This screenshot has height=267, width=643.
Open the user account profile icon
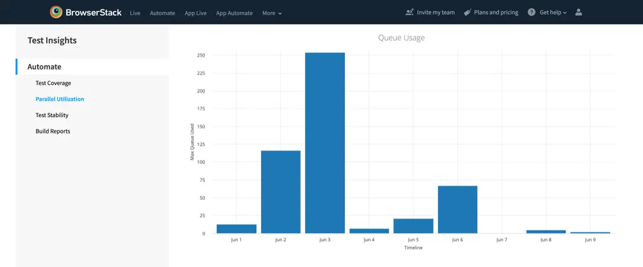pyautogui.click(x=579, y=12)
